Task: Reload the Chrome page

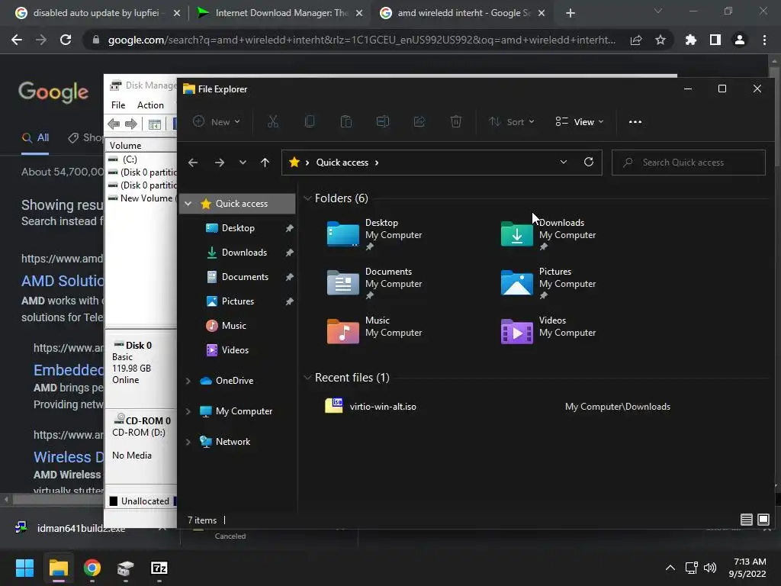Action: [66, 40]
